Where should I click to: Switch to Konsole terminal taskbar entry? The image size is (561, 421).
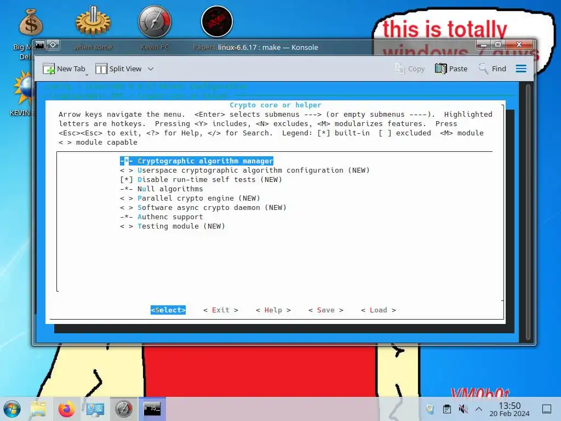[x=152, y=409]
